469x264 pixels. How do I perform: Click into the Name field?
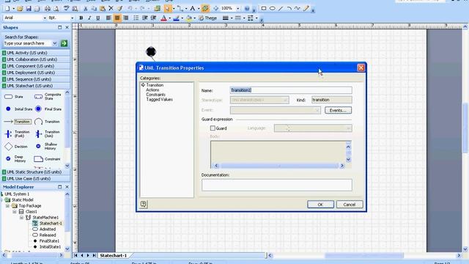point(291,90)
